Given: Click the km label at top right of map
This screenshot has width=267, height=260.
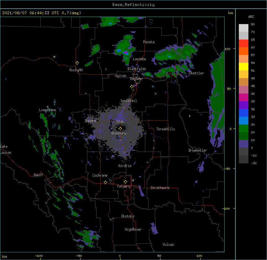Looking at the screenshot, I should point(230,13).
